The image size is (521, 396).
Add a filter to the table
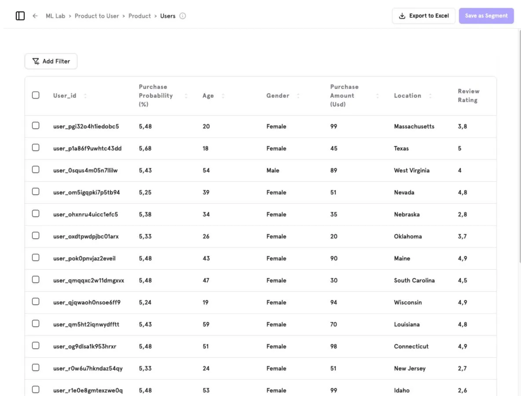coord(51,61)
